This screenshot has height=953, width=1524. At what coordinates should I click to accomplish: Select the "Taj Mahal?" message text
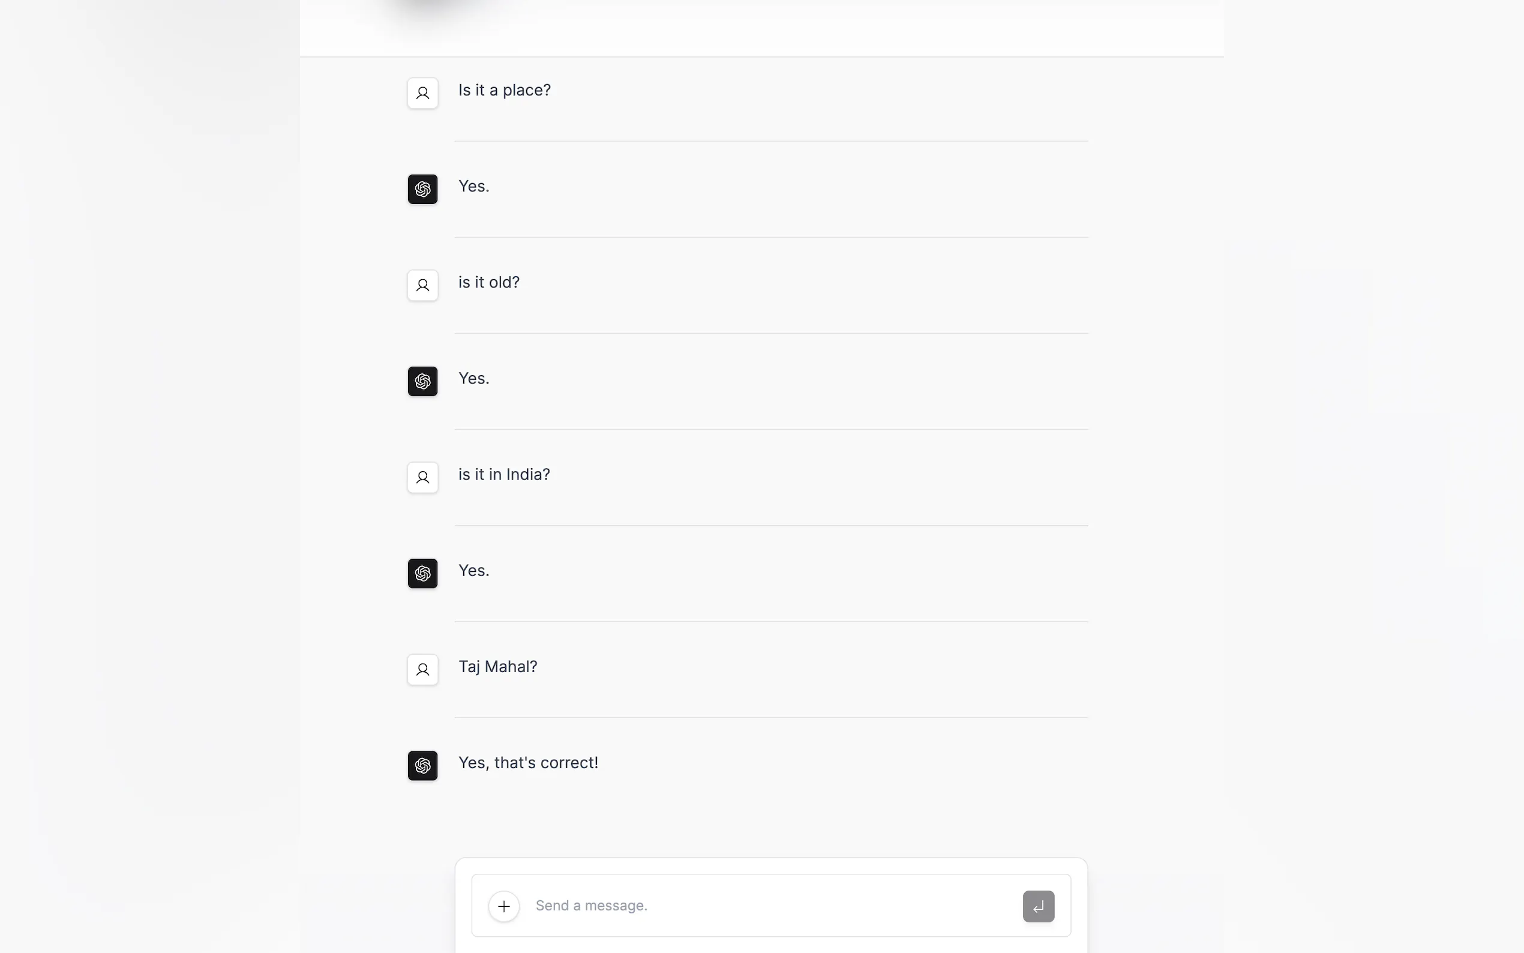[x=498, y=667]
